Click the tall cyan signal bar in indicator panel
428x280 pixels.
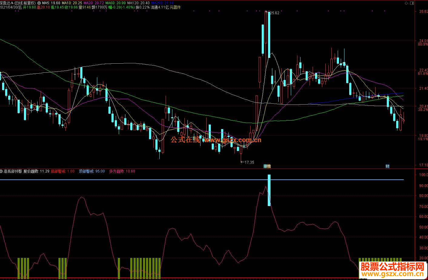click(x=269, y=190)
